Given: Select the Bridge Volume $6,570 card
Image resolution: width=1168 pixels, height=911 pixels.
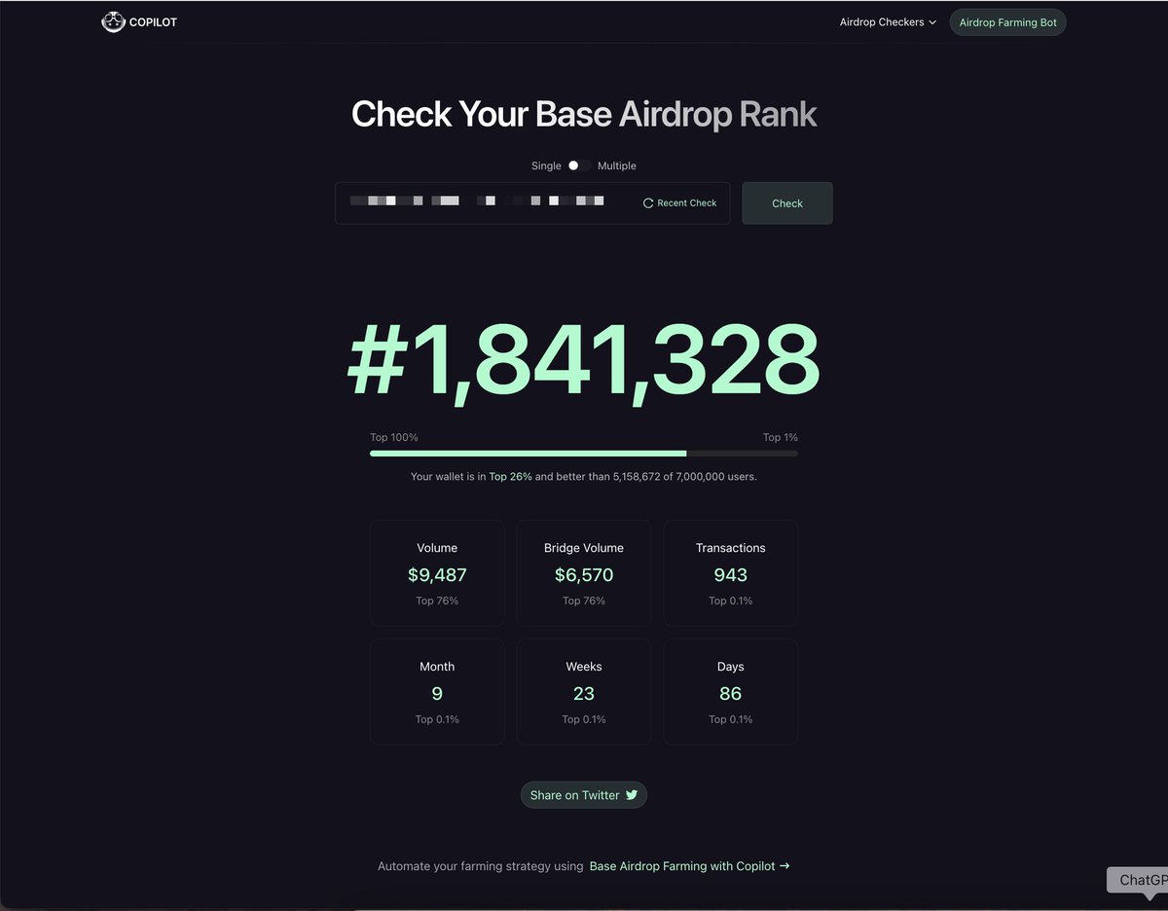Looking at the screenshot, I should point(584,573).
